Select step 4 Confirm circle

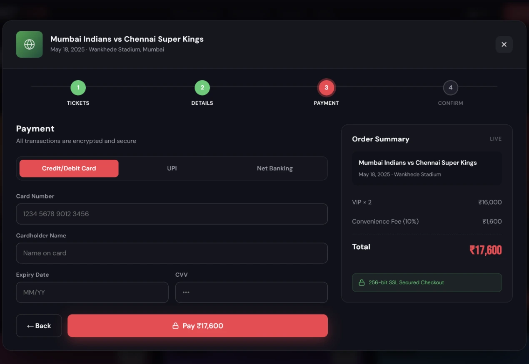coord(450,88)
